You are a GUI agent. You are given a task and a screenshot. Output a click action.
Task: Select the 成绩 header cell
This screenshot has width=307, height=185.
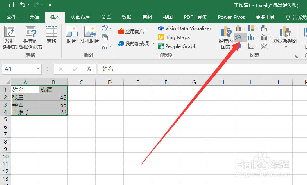pyautogui.click(x=53, y=90)
